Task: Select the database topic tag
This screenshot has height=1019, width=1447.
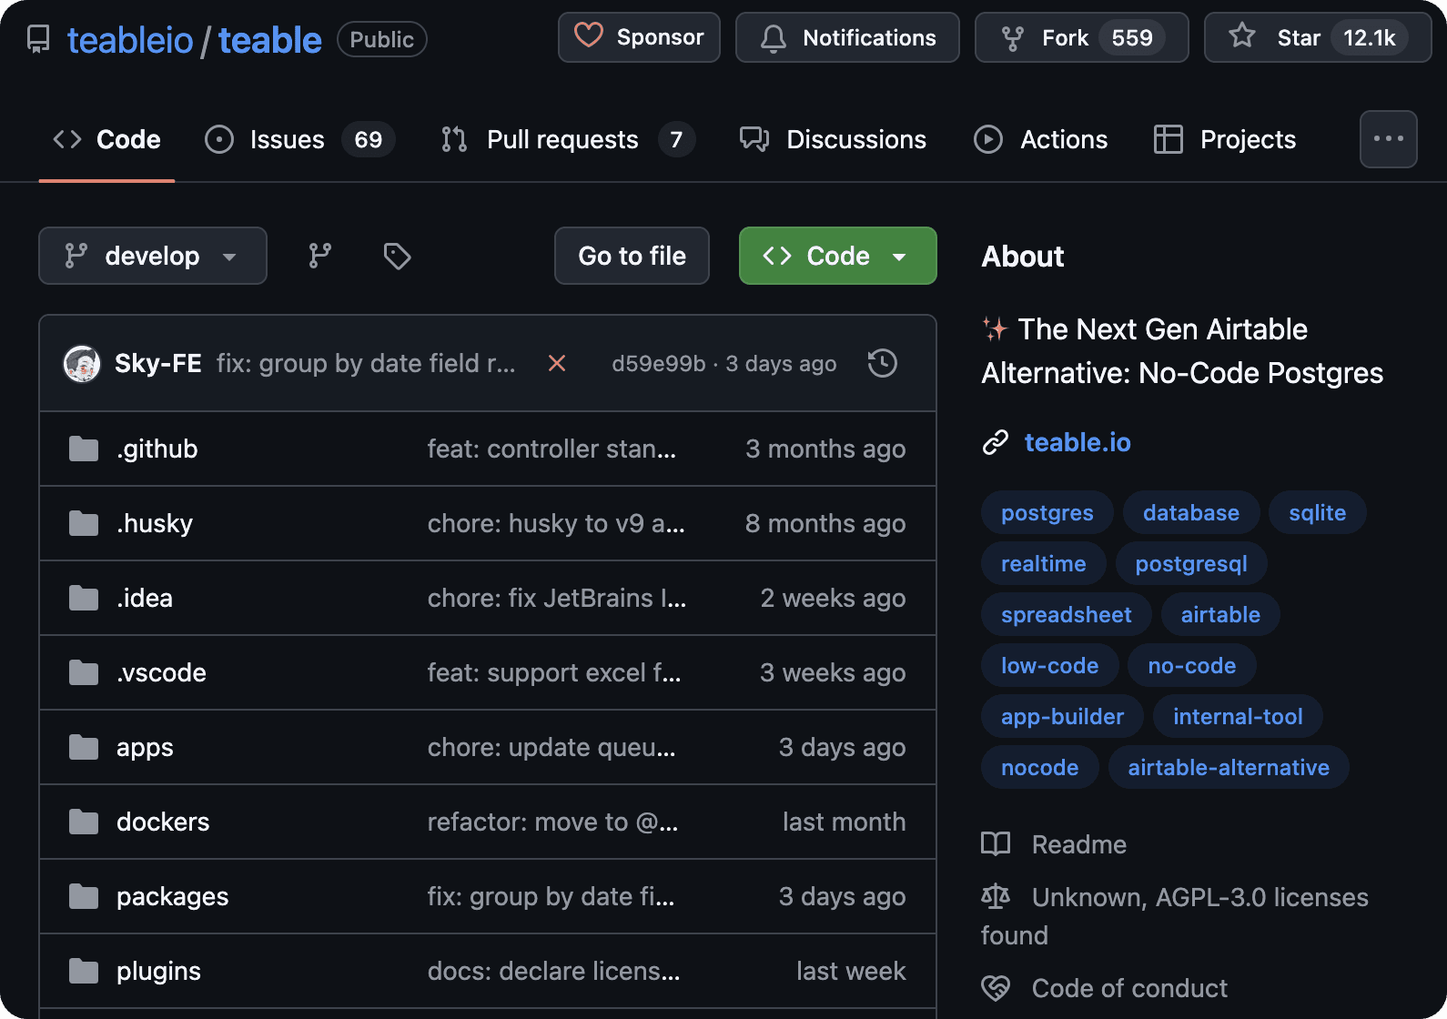Action: tap(1191, 512)
